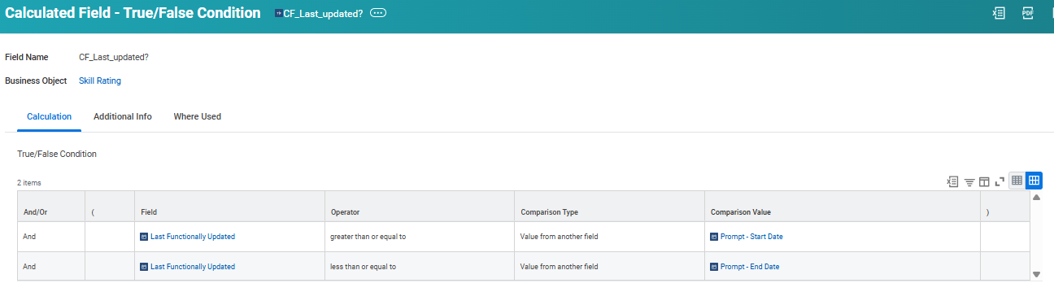1054x305 pixels.
Task: Click the 'Value from another field' cell in the Prompt - Start Date row
Action: [x=609, y=237]
